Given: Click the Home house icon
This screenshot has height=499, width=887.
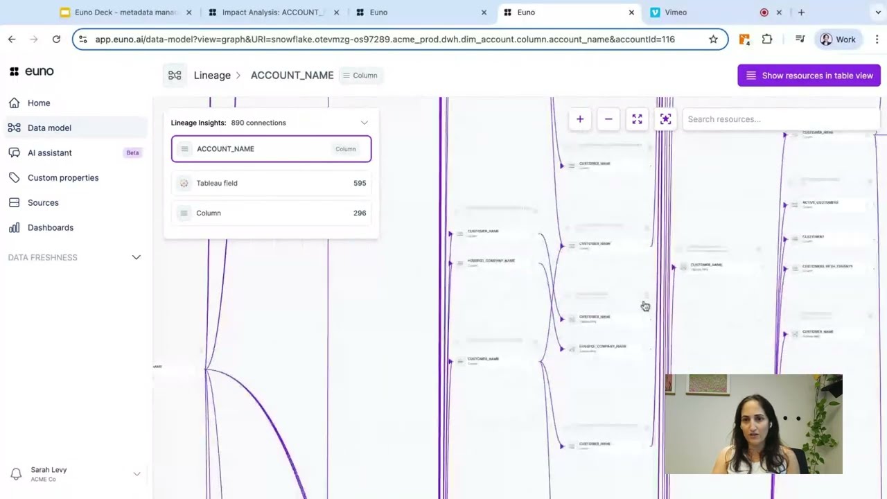Looking at the screenshot, I should click(14, 103).
